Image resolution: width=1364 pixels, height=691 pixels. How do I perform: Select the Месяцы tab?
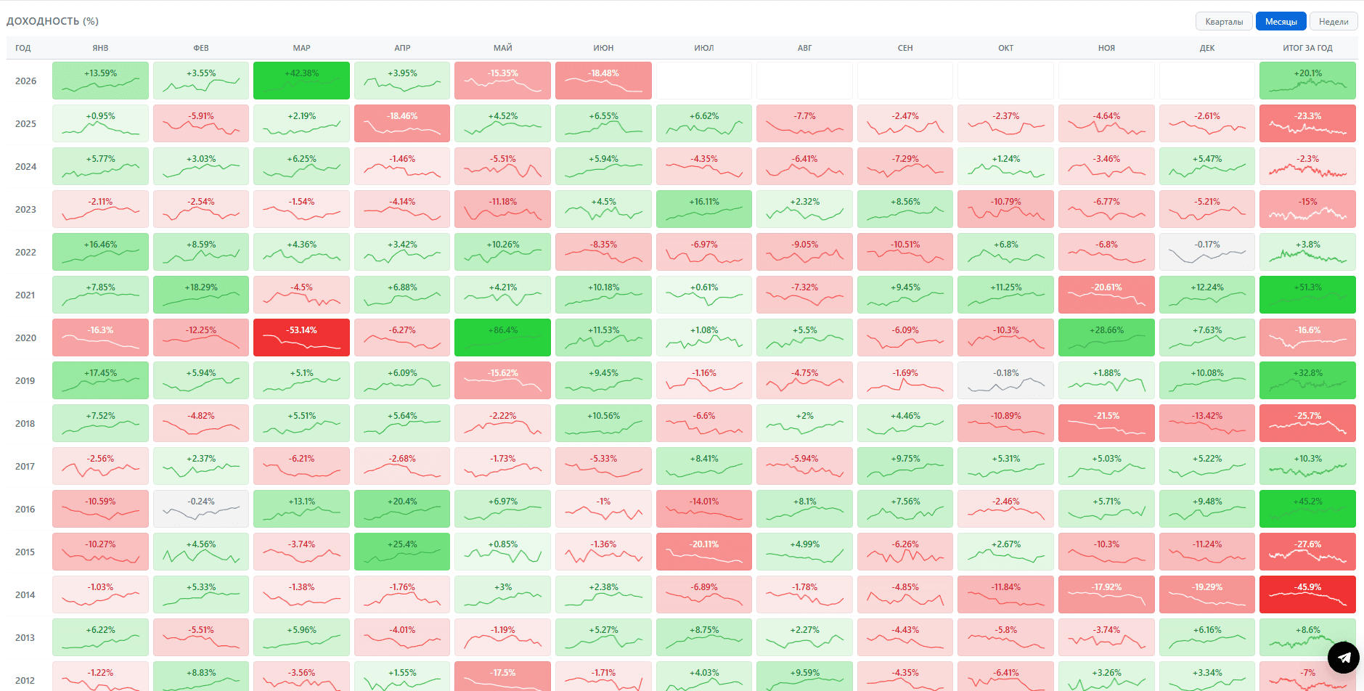coord(1281,22)
